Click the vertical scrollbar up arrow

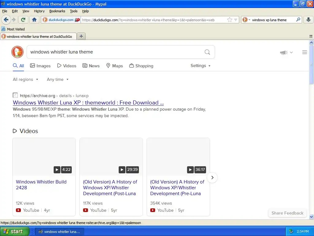[311, 42]
